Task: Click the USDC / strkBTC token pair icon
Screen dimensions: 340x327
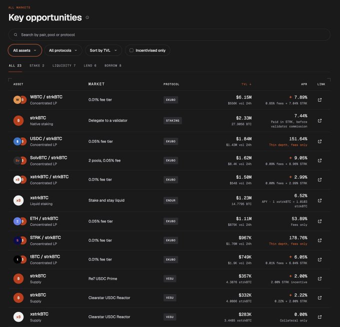Action: point(20,141)
